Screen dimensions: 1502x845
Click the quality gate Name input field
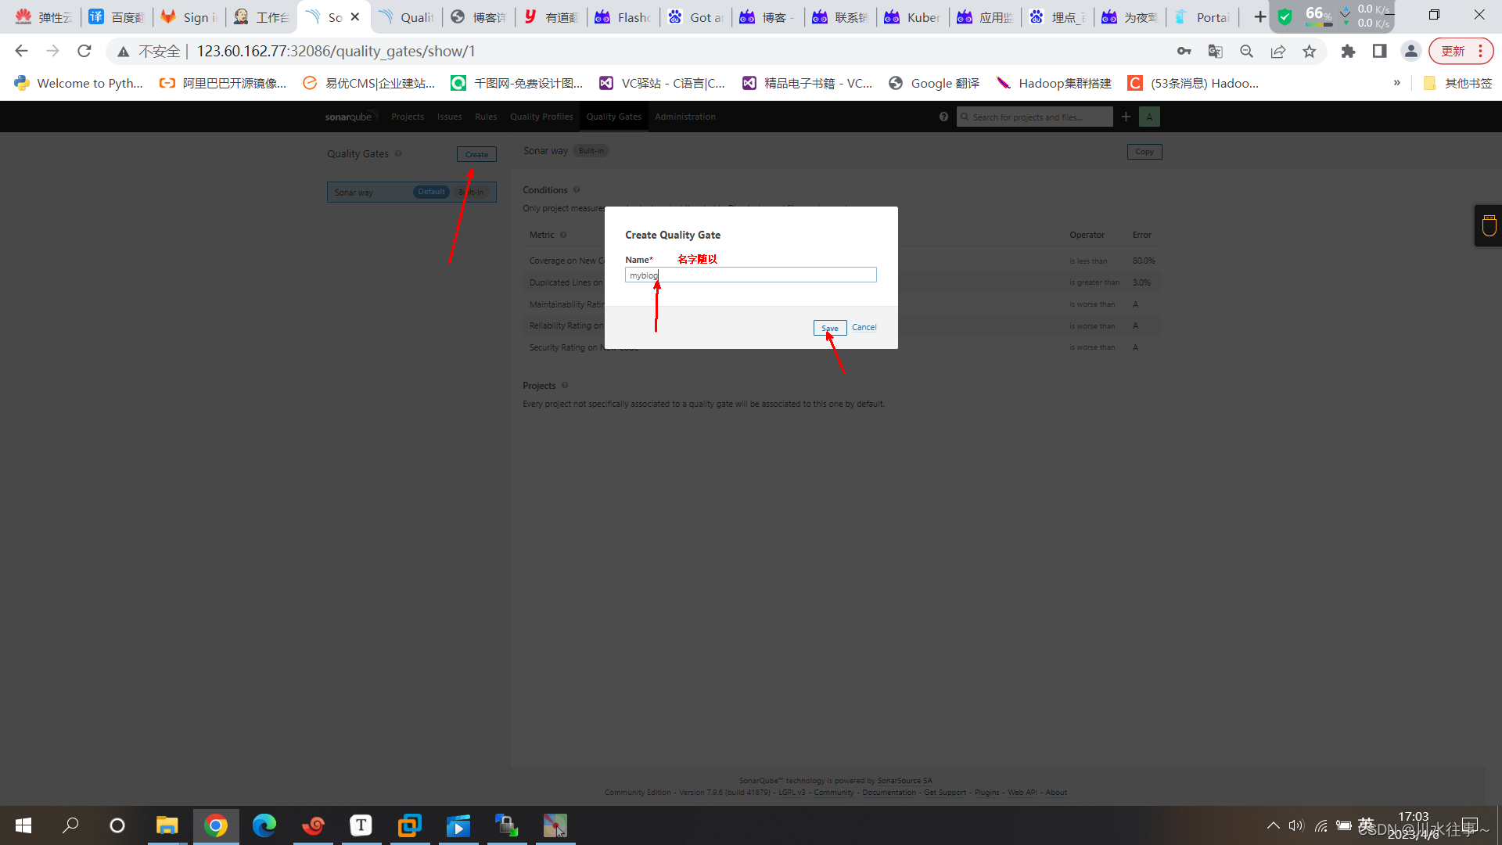pyautogui.click(x=750, y=275)
